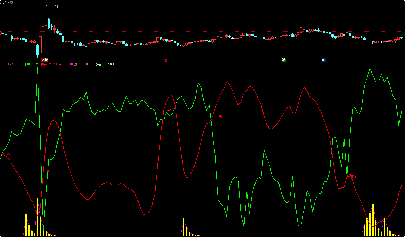Open the dropdown arrow beside 复权

coord(12,2)
